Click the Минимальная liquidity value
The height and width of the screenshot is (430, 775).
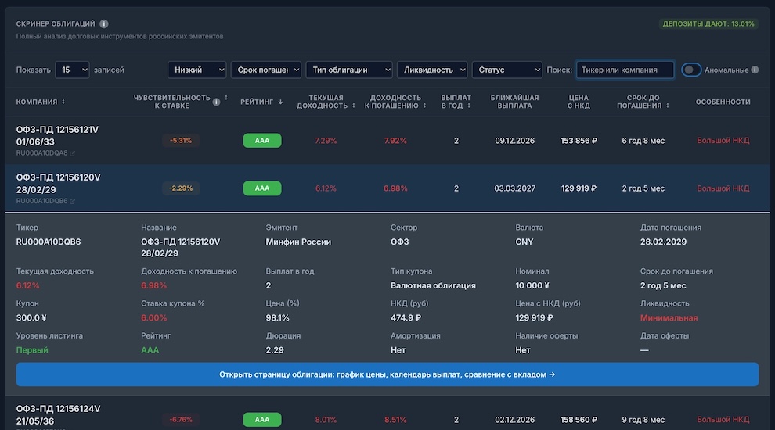[x=669, y=318]
